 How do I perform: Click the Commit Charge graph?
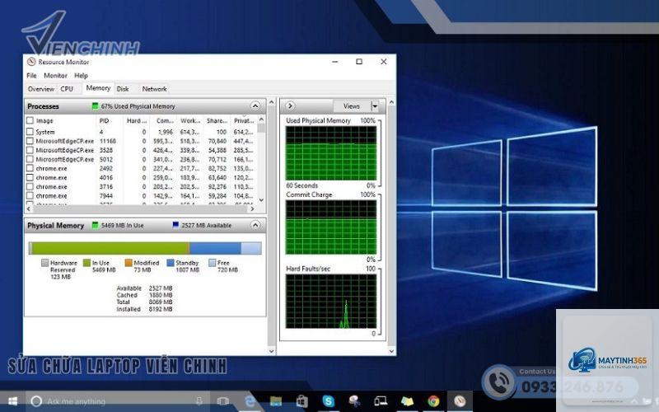click(x=331, y=227)
